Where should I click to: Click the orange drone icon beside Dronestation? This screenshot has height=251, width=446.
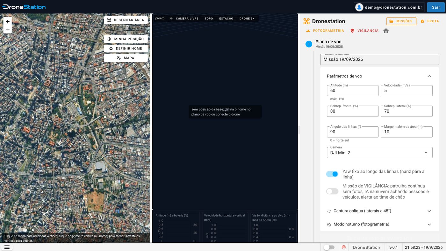coord(306,21)
